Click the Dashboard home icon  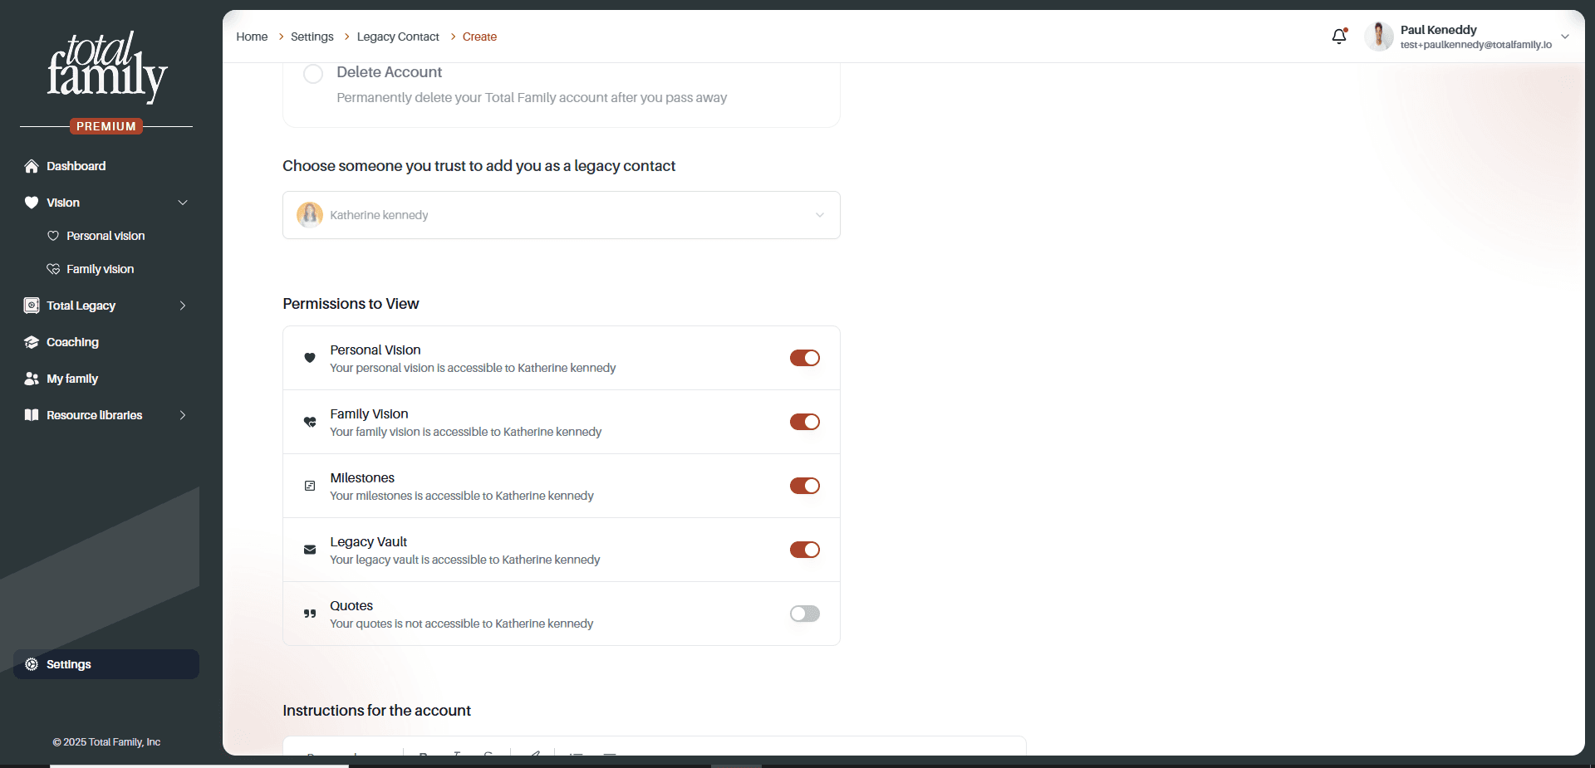(32, 166)
